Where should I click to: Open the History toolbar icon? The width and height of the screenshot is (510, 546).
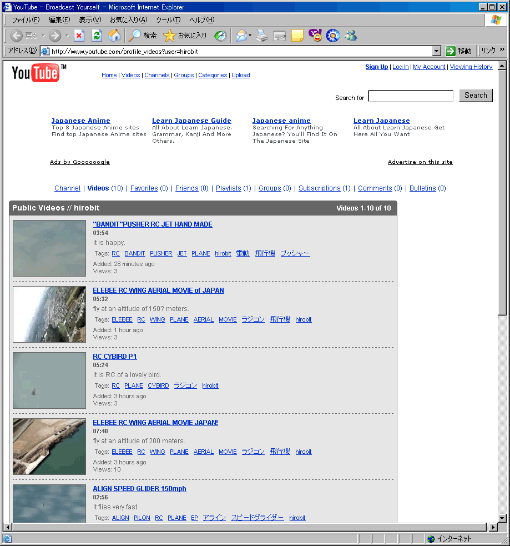[x=220, y=36]
